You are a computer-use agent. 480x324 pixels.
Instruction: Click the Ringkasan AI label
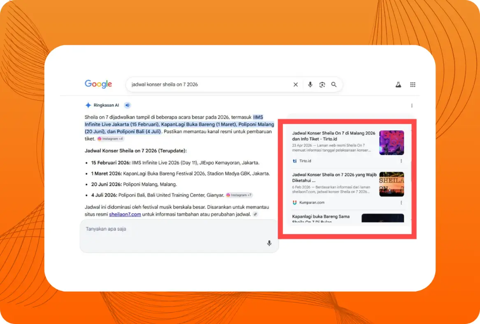coord(106,105)
